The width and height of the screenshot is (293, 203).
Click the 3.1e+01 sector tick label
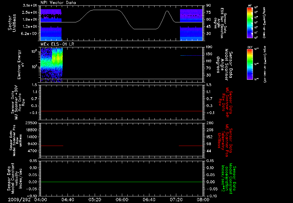pyautogui.click(x=30, y=5)
